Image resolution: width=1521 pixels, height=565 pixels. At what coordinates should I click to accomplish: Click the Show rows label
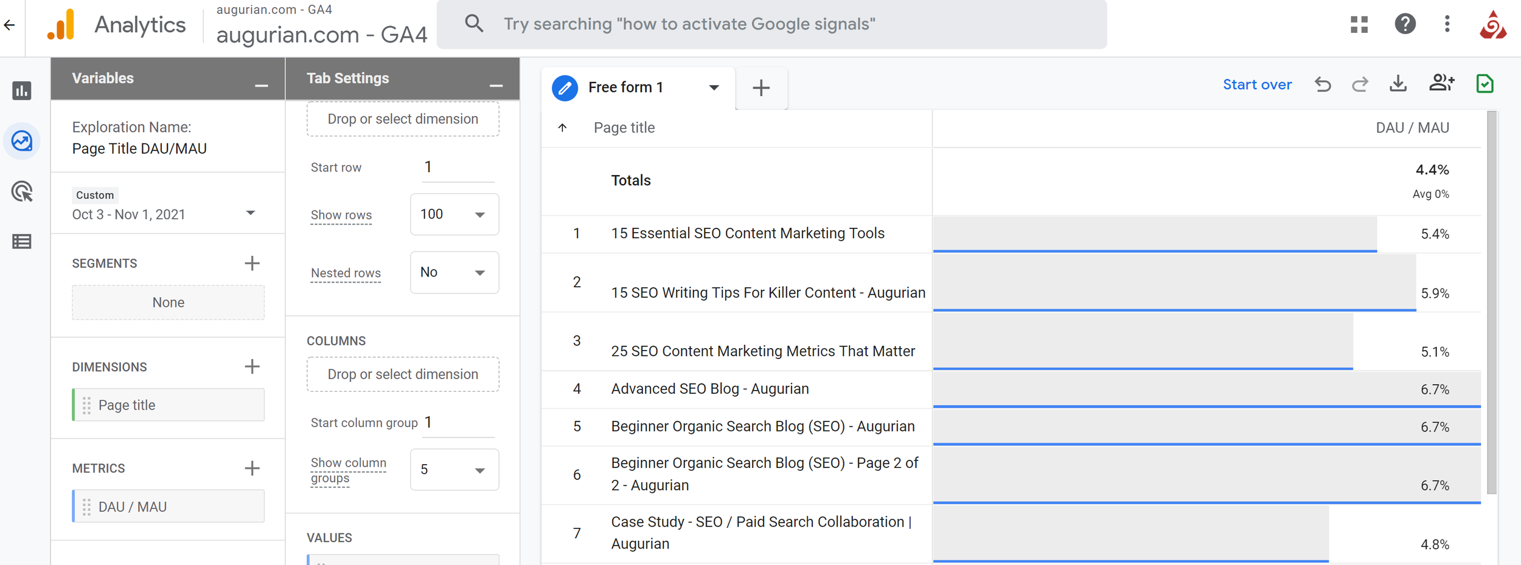click(x=341, y=215)
